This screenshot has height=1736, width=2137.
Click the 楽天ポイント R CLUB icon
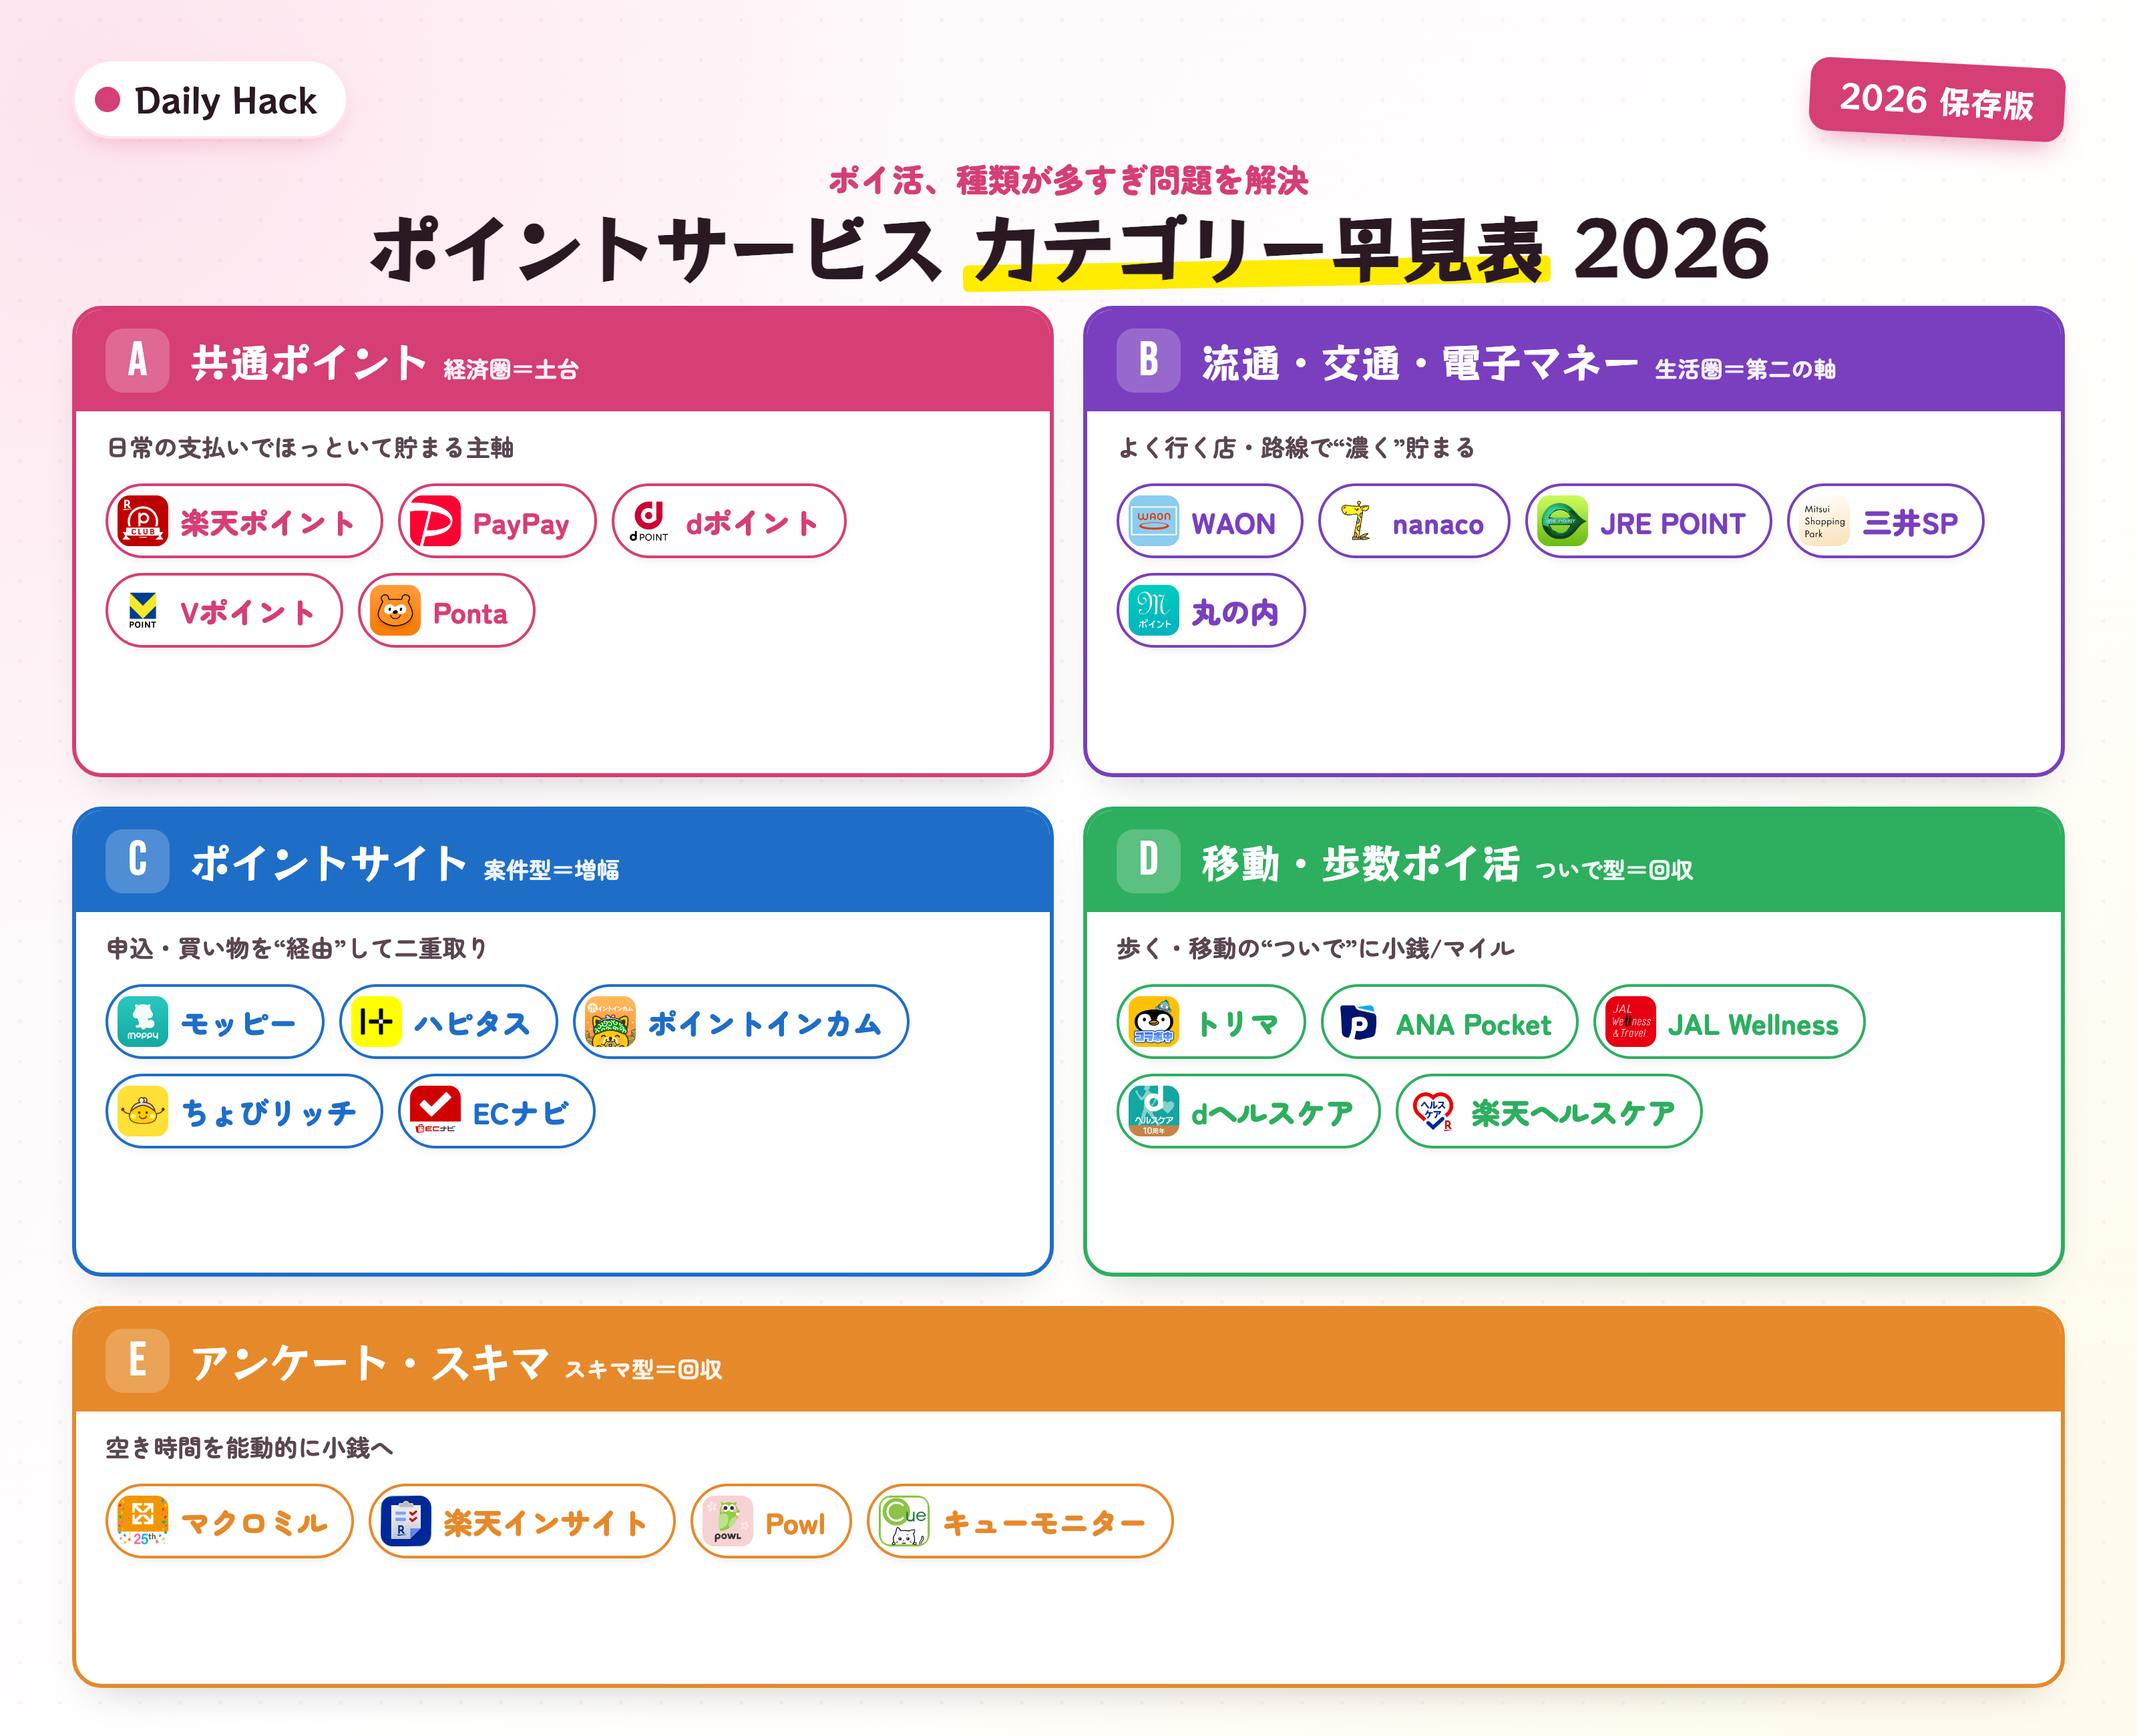[x=143, y=521]
